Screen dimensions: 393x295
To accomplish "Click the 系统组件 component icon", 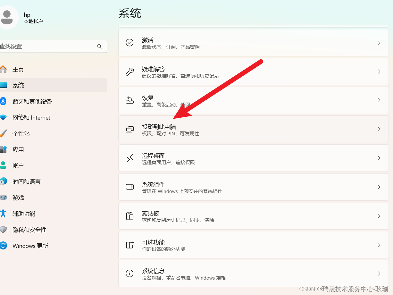I will [130, 187].
